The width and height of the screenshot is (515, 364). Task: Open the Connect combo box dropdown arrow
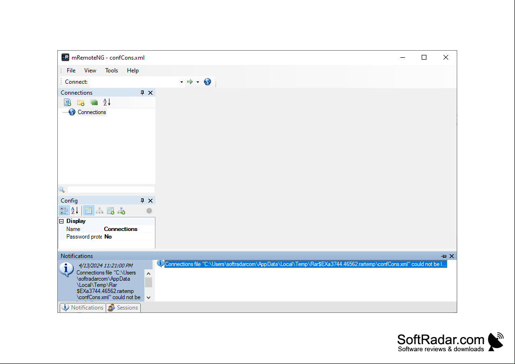pyautogui.click(x=181, y=82)
